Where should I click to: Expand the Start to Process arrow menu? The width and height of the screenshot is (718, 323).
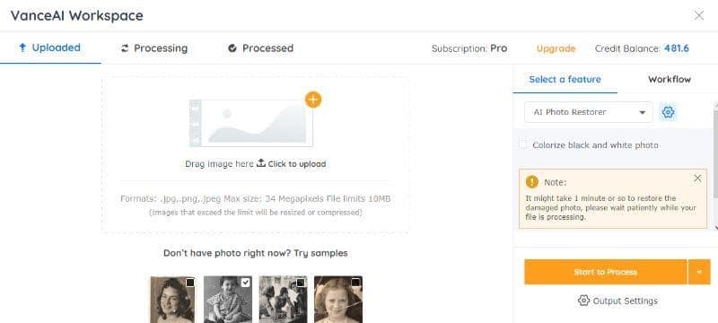(699, 272)
